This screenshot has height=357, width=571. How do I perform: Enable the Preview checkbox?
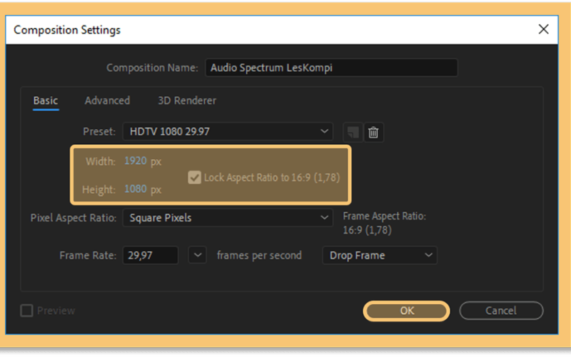tap(26, 311)
